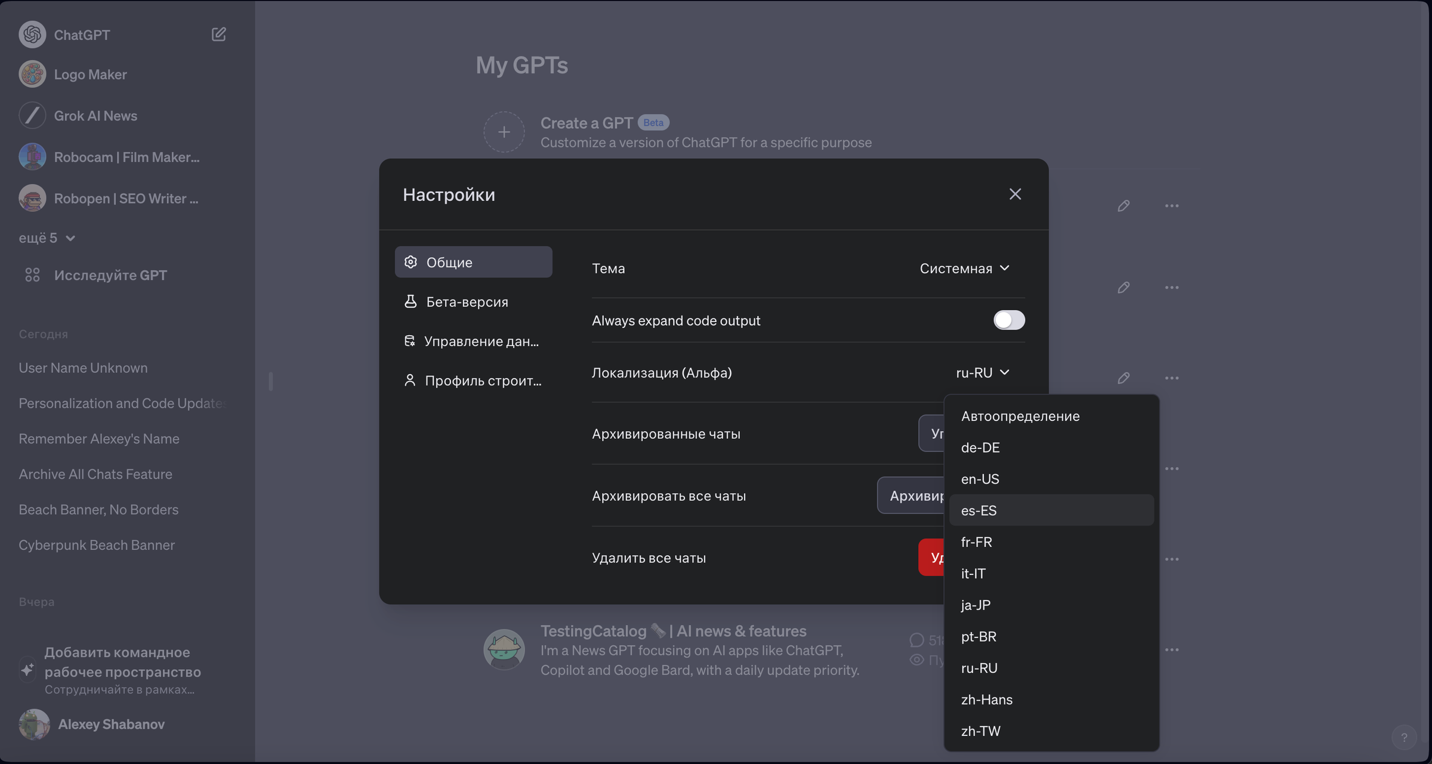The width and height of the screenshot is (1432, 764).
Task: Open the Профиль строителя settings section
Action: point(474,380)
